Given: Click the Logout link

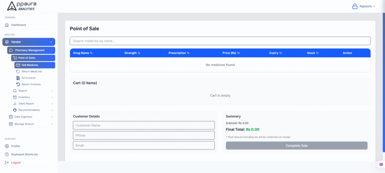Looking at the screenshot, I should (16, 162).
